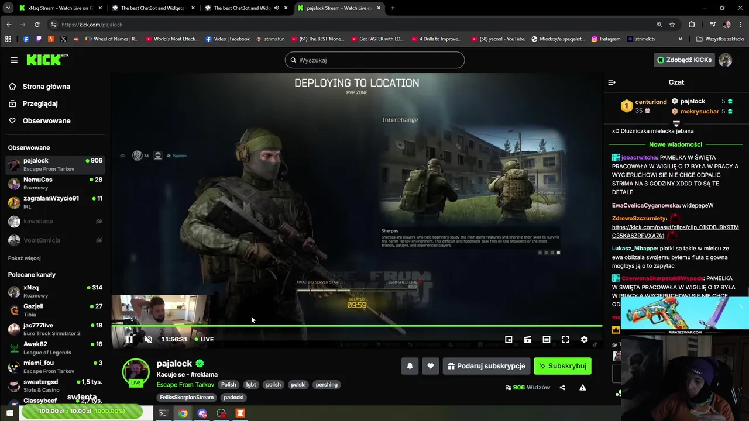Open the hamburger menu beside the KICK logo
Viewport: 749px width, 421px height.
[x=13, y=60]
